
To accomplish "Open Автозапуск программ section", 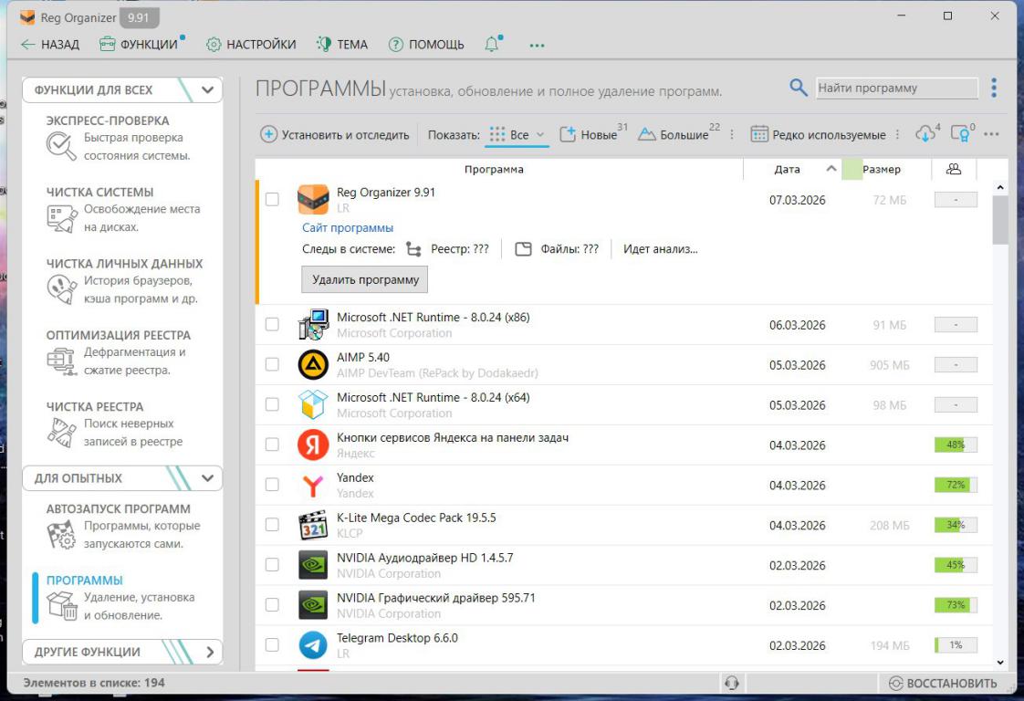I will pyautogui.click(x=118, y=509).
